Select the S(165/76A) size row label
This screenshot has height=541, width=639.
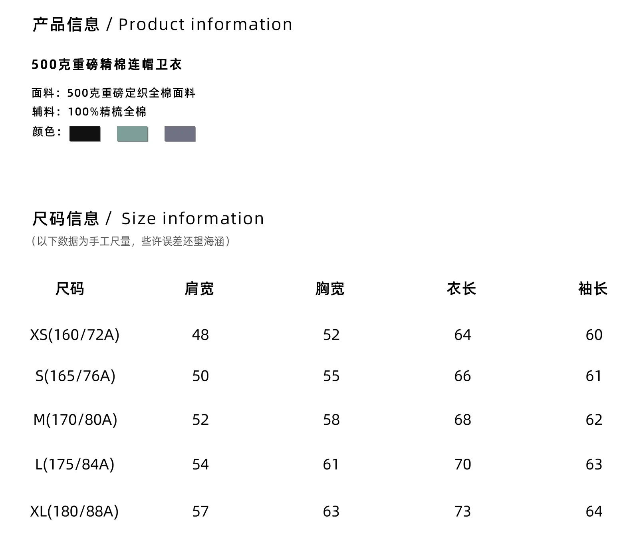(75, 376)
